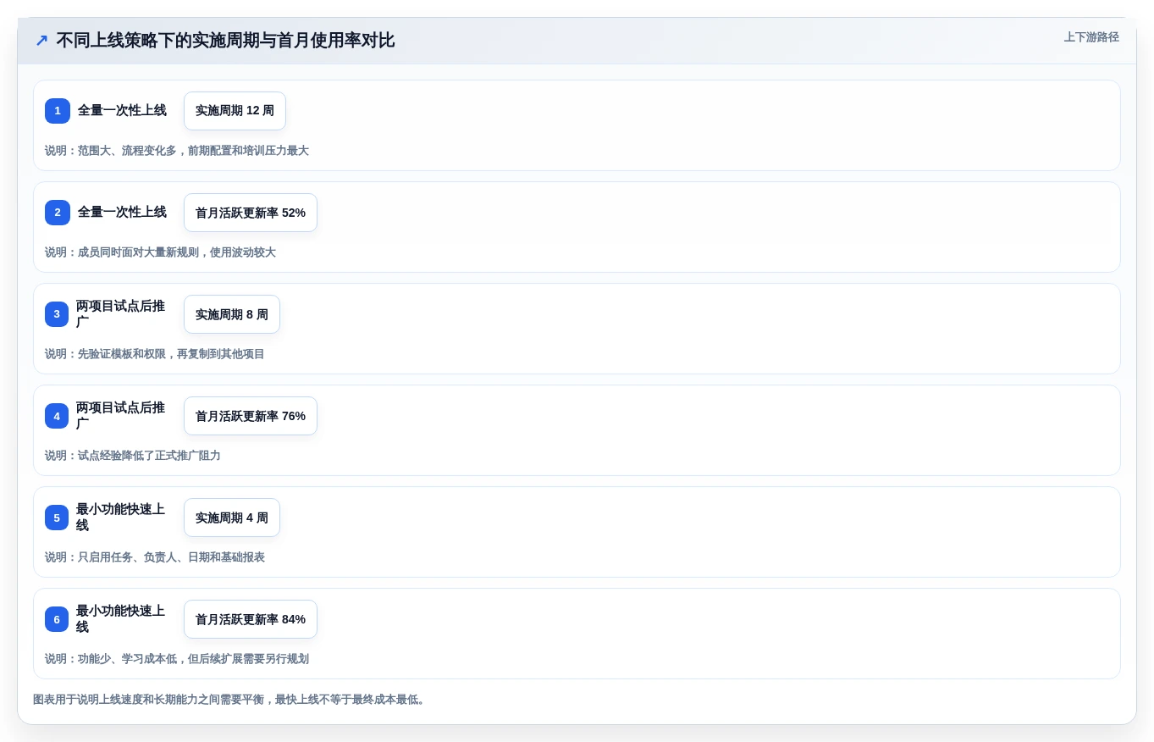
Task: Click 最小功能快速上线 title in card 5
Action: pos(121,518)
